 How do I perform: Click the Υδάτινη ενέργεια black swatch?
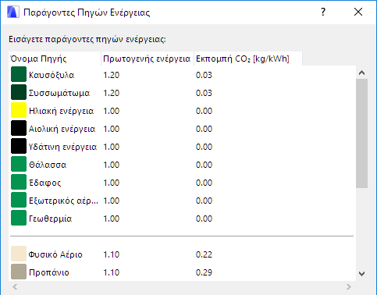click(x=19, y=146)
